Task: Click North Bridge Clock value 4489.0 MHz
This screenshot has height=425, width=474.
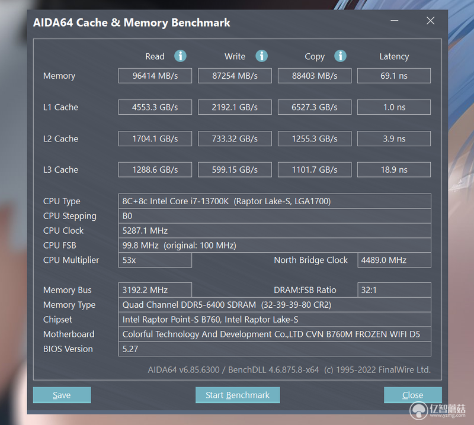Action: pyautogui.click(x=394, y=260)
